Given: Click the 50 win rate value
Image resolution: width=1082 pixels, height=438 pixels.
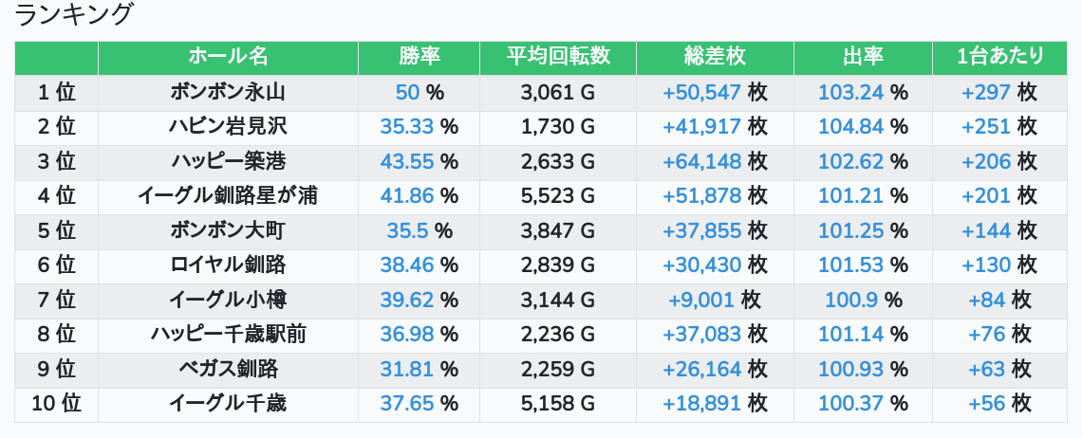Looking at the screenshot, I should click(407, 93).
